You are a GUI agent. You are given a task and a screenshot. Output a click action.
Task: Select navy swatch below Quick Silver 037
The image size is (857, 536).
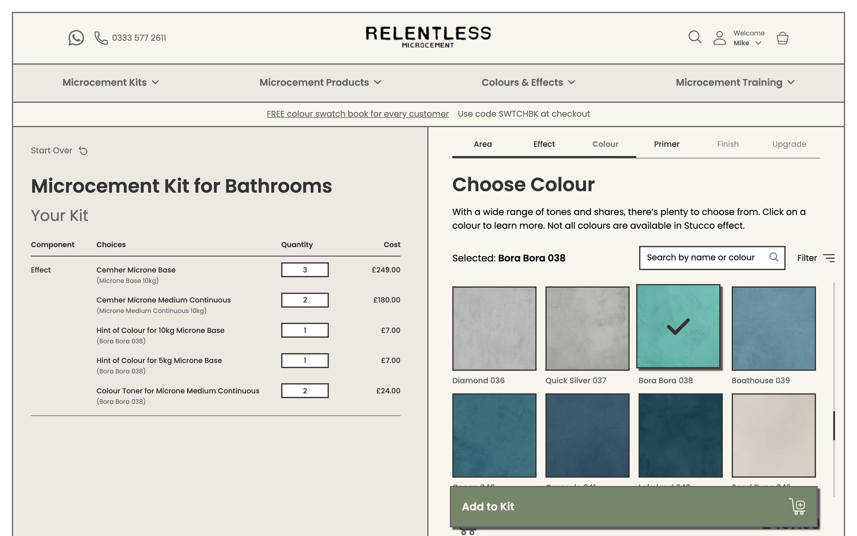(587, 436)
